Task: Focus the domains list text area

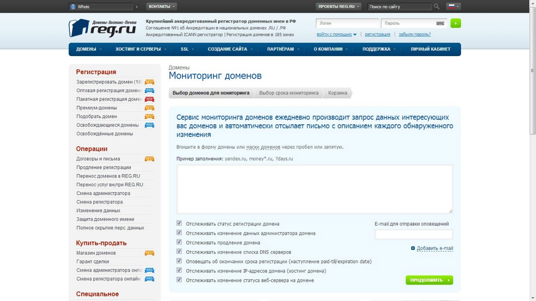Action: tap(314, 189)
